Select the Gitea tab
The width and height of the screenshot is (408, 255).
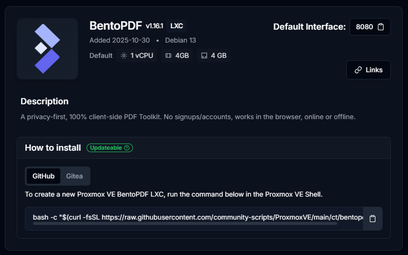(74, 176)
